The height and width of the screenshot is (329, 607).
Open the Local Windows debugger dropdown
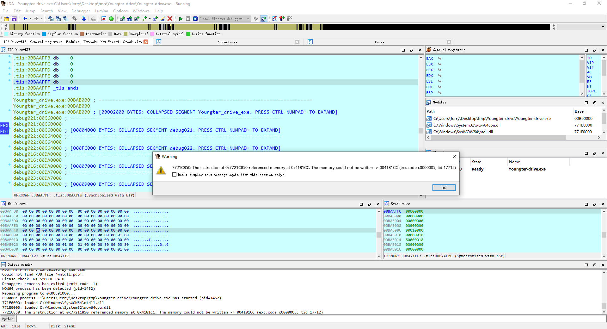coord(225,19)
